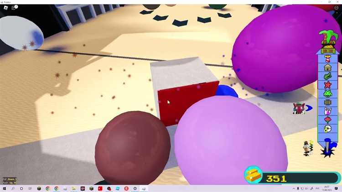Click the dark red sphere
The image size is (342, 192).
coord(133,148)
